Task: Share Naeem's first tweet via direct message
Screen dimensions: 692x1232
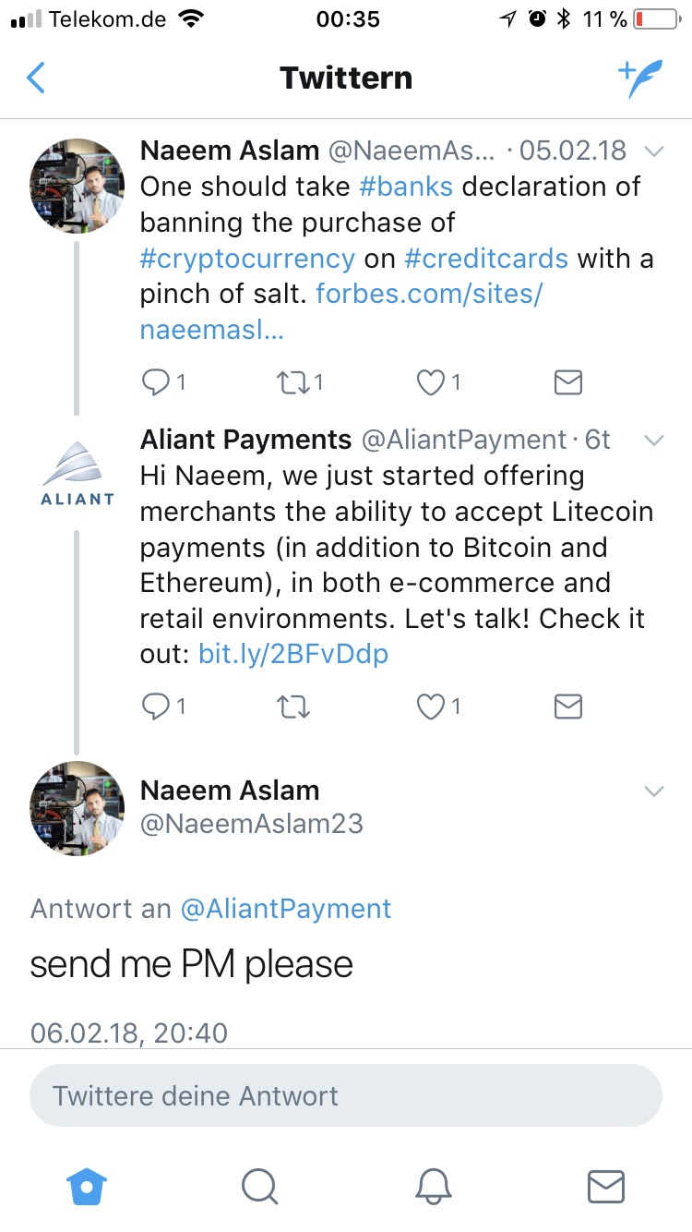Action: tap(567, 381)
